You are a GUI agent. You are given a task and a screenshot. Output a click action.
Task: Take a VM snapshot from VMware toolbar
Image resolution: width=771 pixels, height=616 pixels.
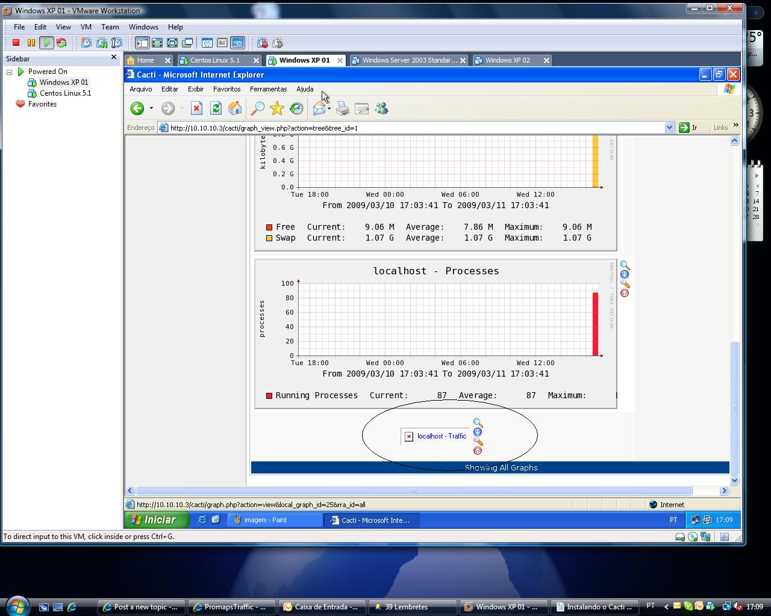point(86,43)
